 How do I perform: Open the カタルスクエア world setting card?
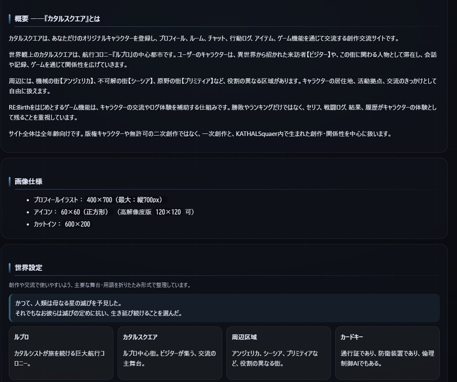[169, 353]
